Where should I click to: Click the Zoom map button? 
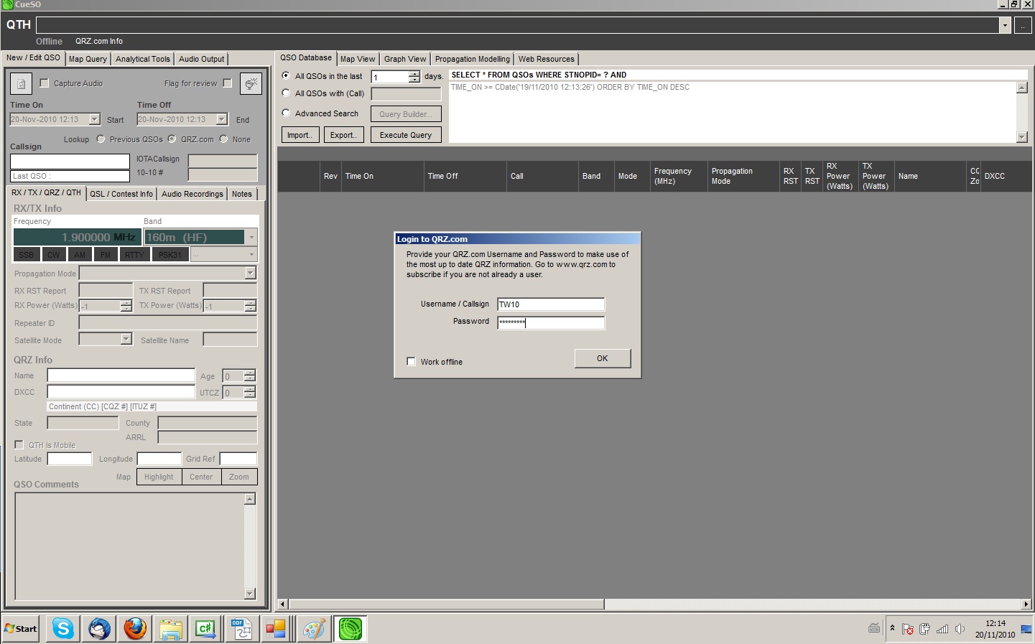[239, 477]
